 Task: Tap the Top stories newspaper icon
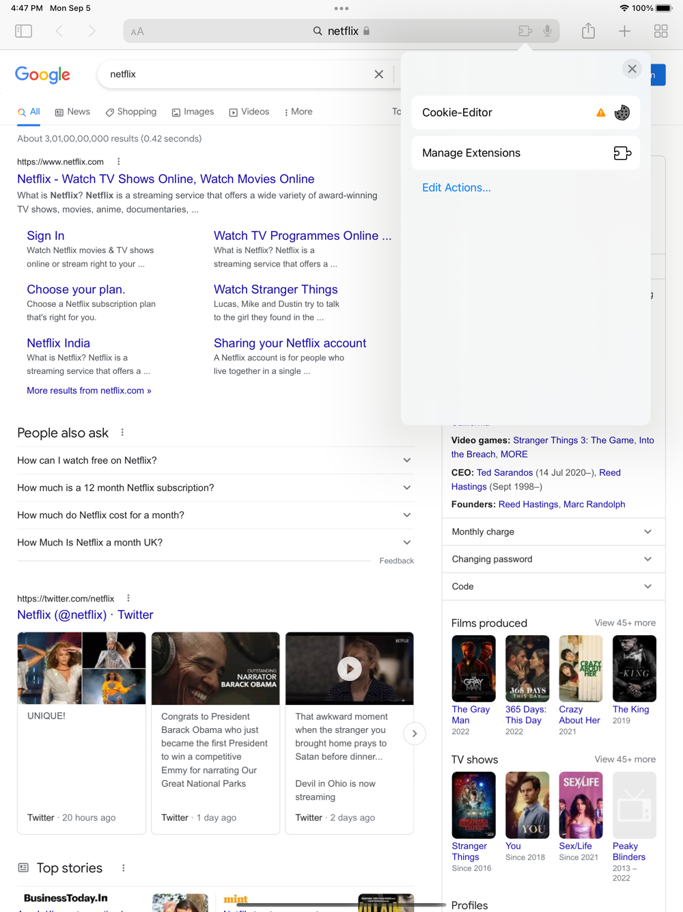23,868
